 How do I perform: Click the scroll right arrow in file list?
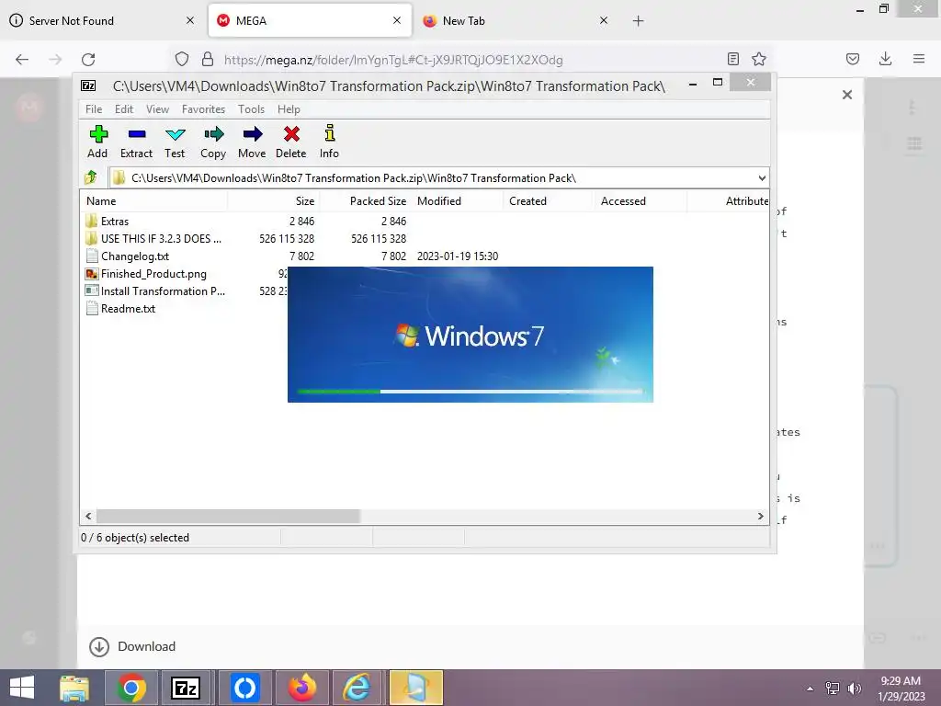(760, 517)
